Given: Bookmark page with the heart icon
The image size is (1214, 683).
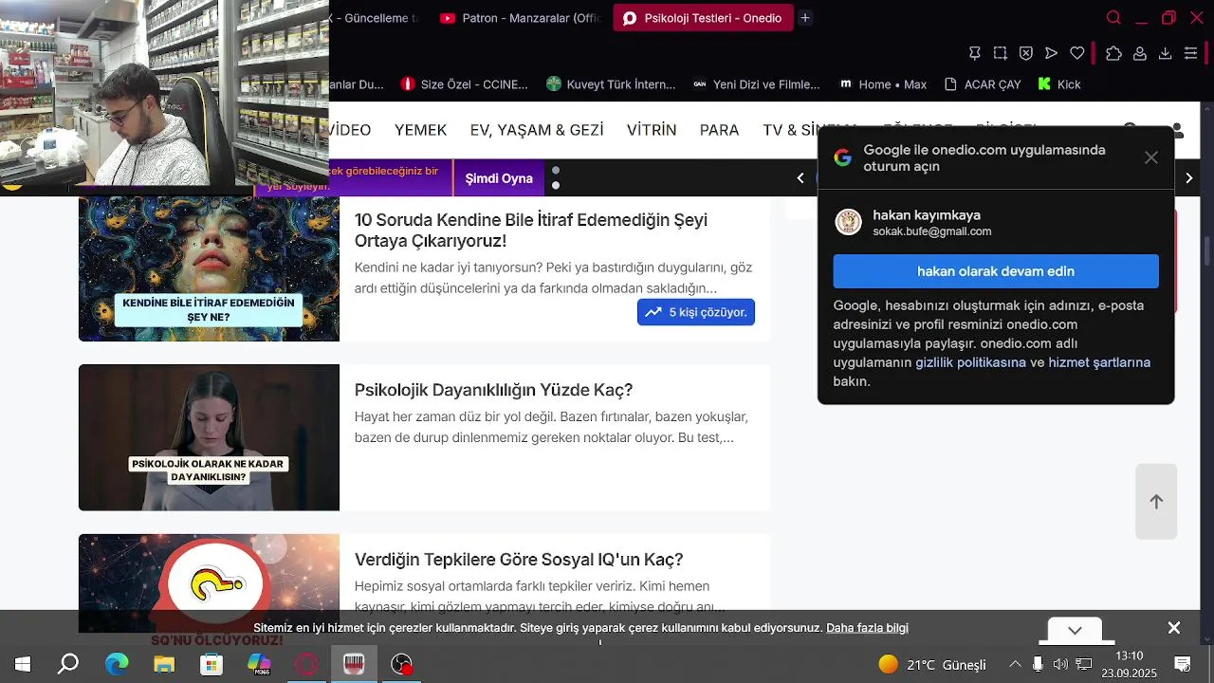Looking at the screenshot, I should click(x=1076, y=53).
